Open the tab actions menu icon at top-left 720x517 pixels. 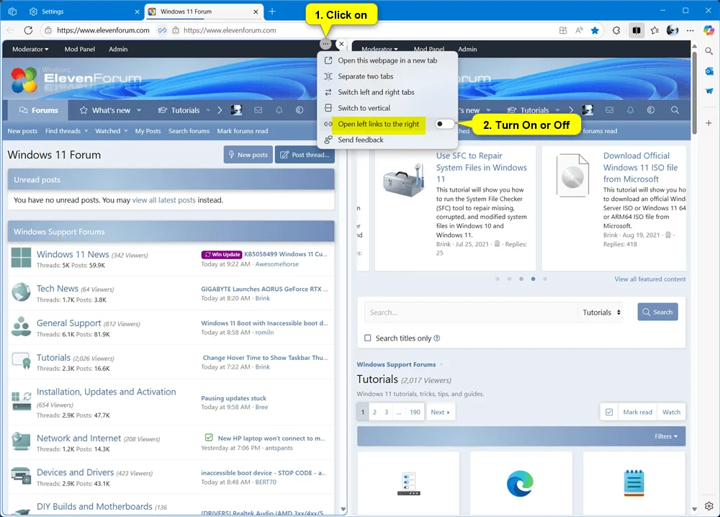[x=12, y=12]
